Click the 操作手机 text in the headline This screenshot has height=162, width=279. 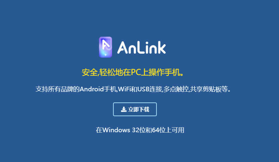click(164, 72)
